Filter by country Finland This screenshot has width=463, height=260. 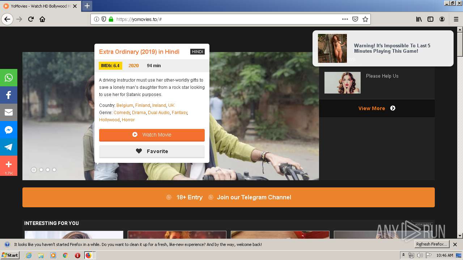143,105
